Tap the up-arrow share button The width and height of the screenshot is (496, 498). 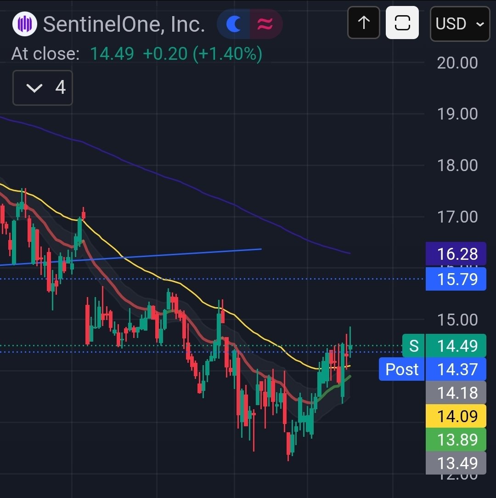point(364,23)
